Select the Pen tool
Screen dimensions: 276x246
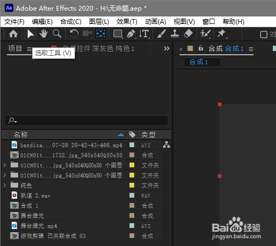point(131,33)
